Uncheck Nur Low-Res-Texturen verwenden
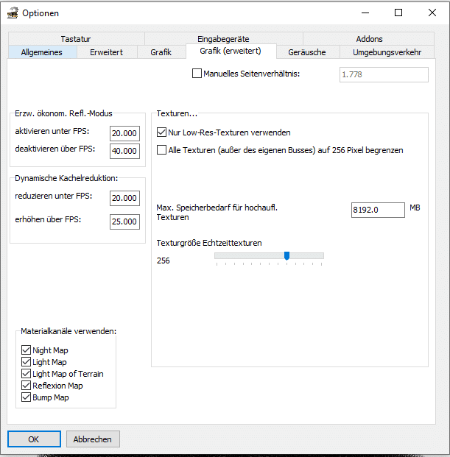450x457 pixels. 162,132
